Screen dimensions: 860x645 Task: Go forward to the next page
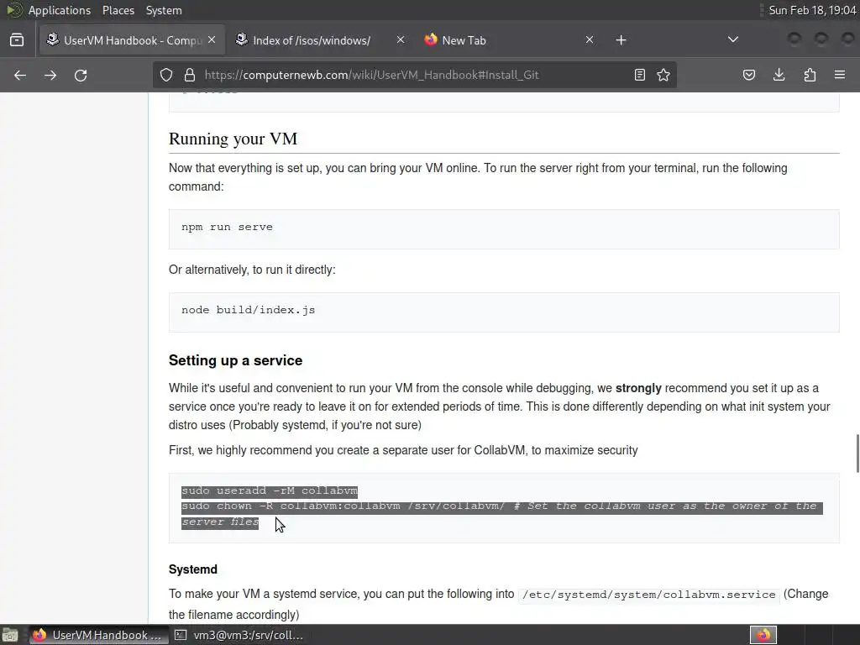[x=50, y=75]
